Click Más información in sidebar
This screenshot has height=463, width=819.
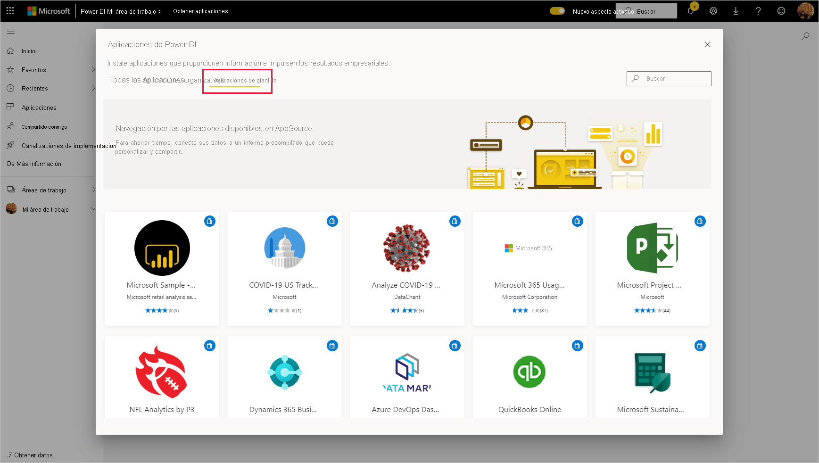click(34, 164)
